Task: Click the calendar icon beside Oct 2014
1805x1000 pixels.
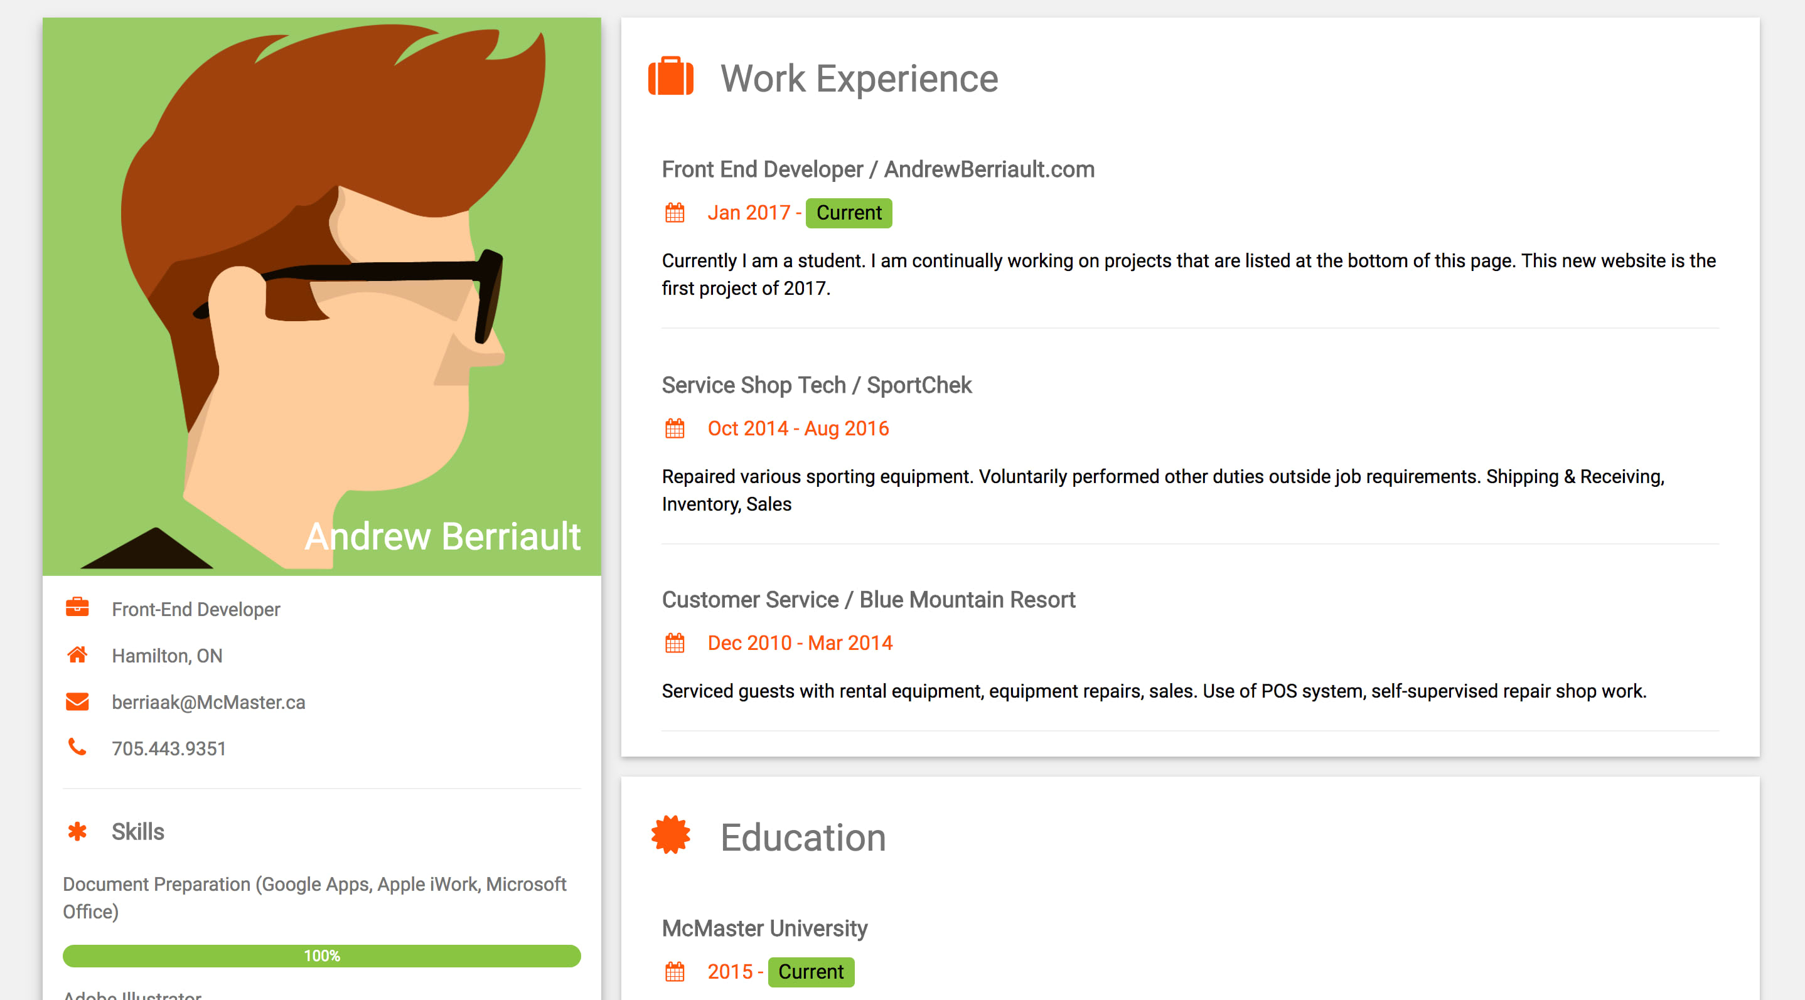Action: 674,428
